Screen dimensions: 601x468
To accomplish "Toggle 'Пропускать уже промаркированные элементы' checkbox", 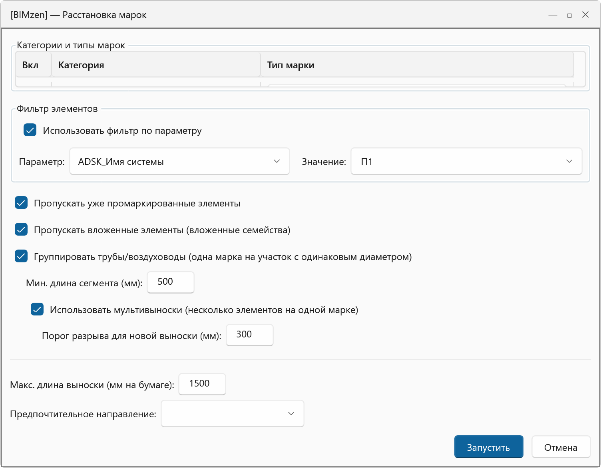I will tap(21, 203).
